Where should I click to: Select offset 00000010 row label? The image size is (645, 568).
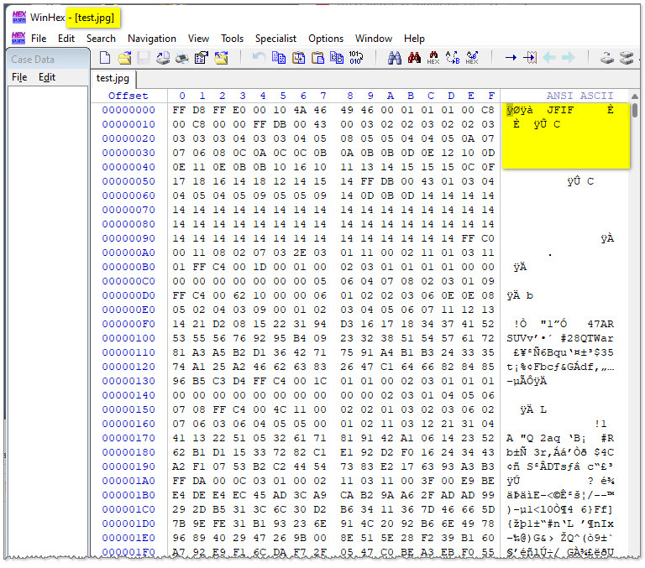click(x=128, y=124)
